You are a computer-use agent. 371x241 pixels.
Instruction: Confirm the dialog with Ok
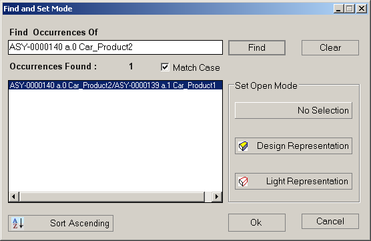(x=257, y=222)
